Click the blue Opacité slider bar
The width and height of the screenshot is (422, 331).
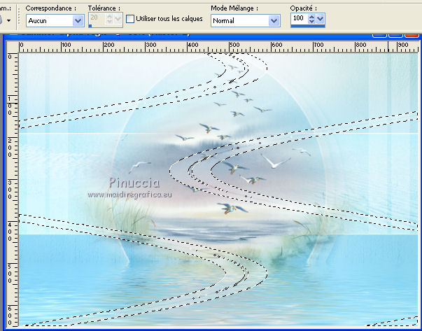[308, 26]
